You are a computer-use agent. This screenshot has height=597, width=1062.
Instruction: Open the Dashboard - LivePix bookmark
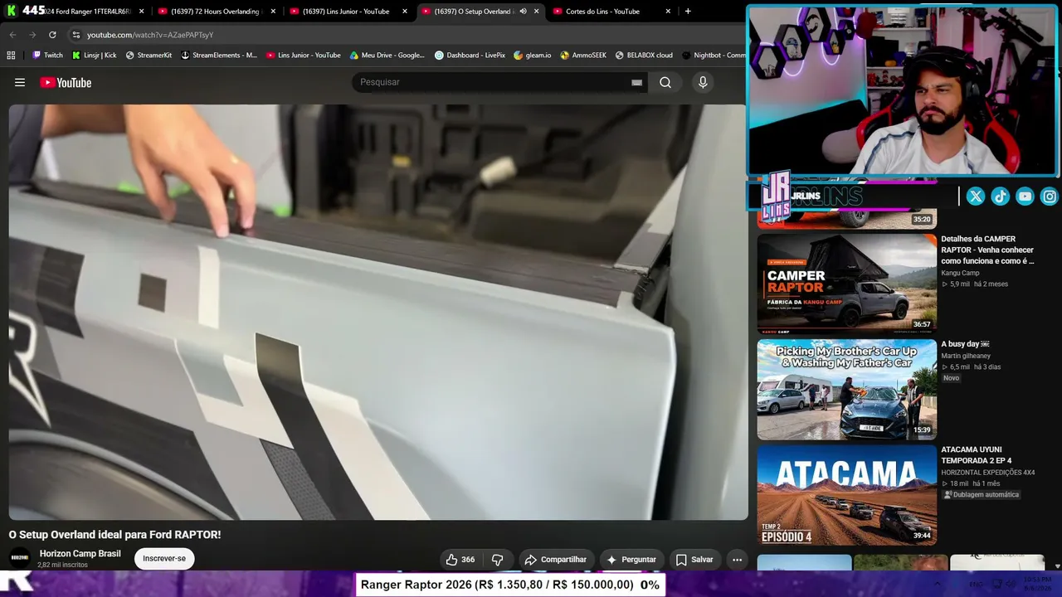tap(470, 56)
